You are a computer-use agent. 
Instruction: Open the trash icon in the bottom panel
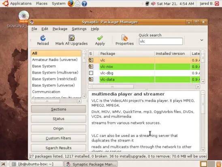[219, 164]
